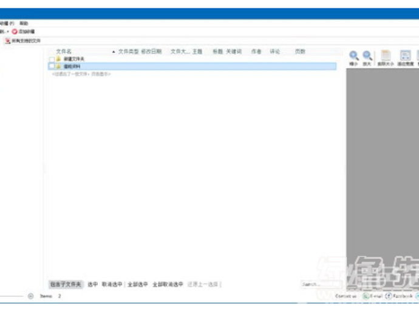Select the highlighted folder row name
This screenshot has height=314, width=419.
point(72,67)
